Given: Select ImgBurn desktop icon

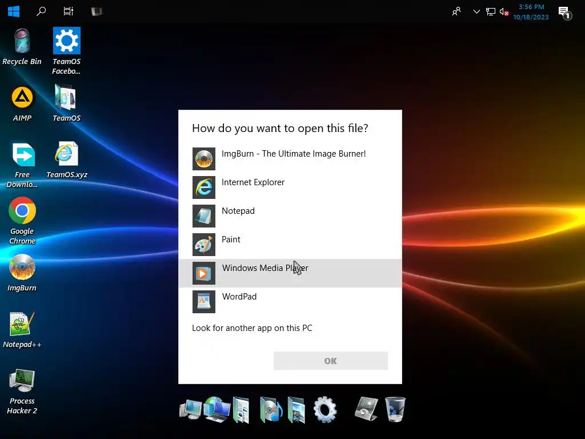Looking at the screenshot, I should [22, 273].
